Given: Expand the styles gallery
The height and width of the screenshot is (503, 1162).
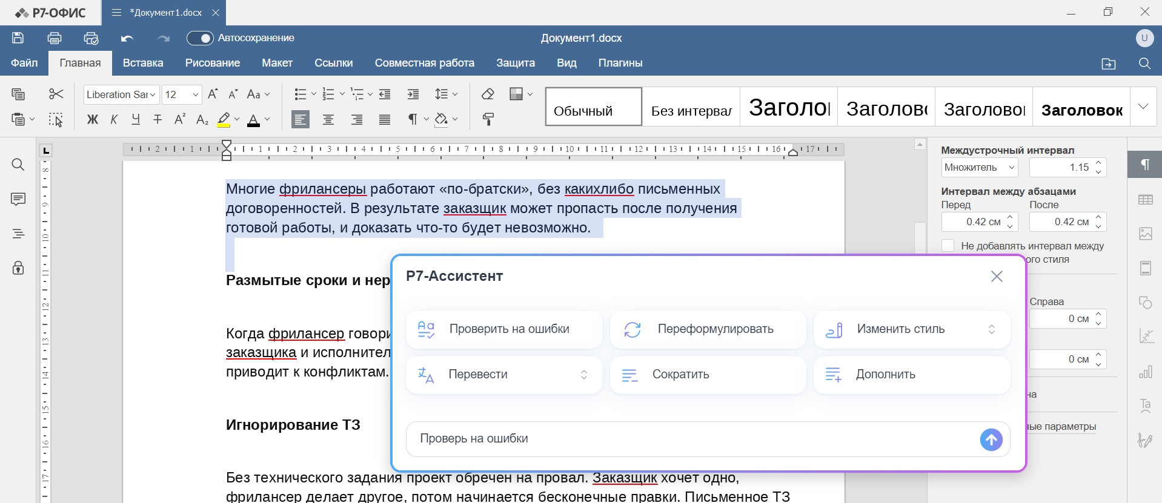Looking at the screenshot, I should tap(1143, 107).
